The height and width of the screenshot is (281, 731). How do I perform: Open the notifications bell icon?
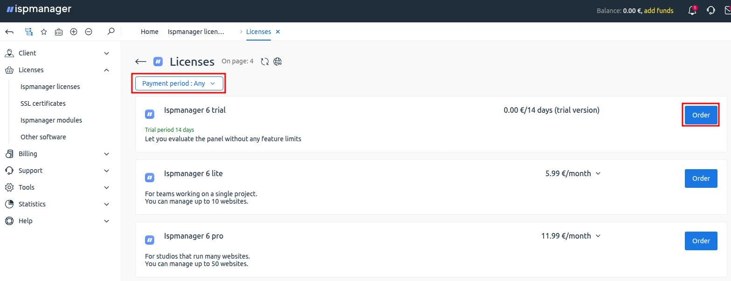[693, 10]
